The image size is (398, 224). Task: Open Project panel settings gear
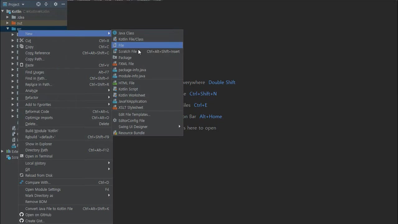click(56, 4)
